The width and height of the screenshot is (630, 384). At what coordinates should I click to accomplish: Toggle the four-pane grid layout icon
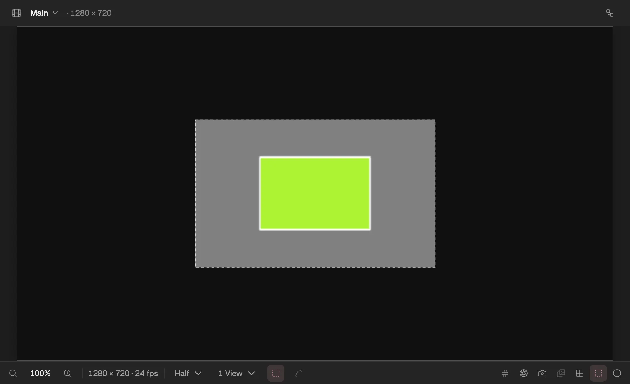coord(580,373)
